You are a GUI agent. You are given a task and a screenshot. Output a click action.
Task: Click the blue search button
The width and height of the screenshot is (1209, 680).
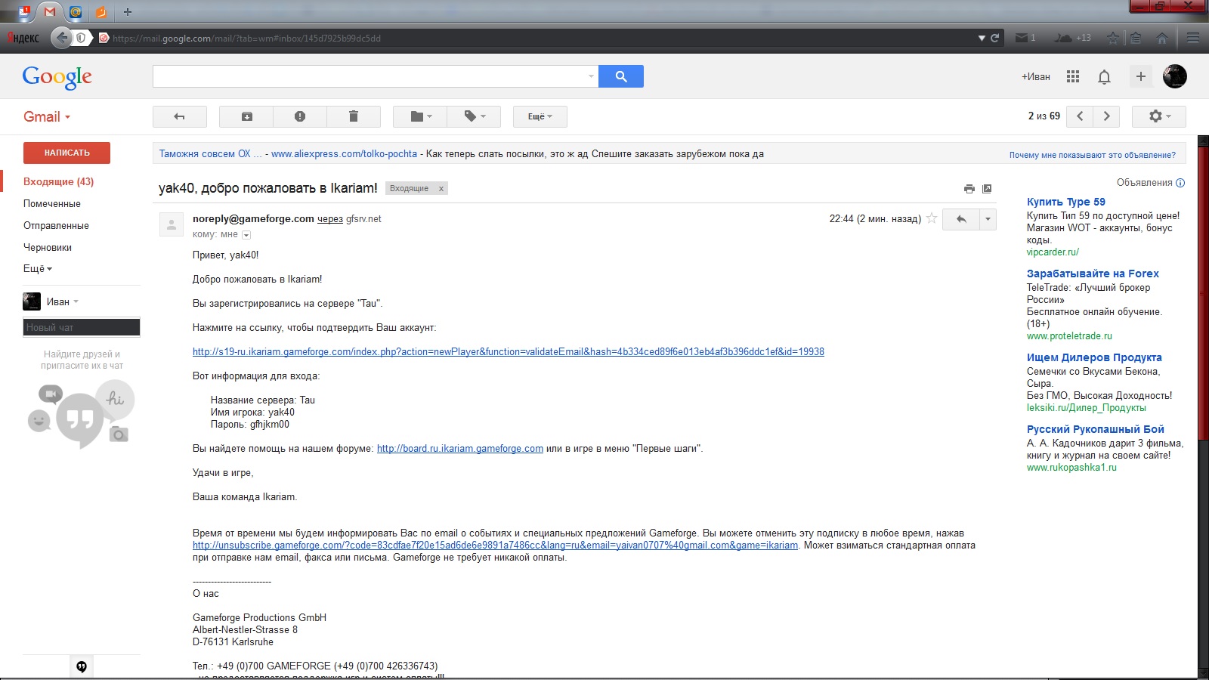(621, 76)
